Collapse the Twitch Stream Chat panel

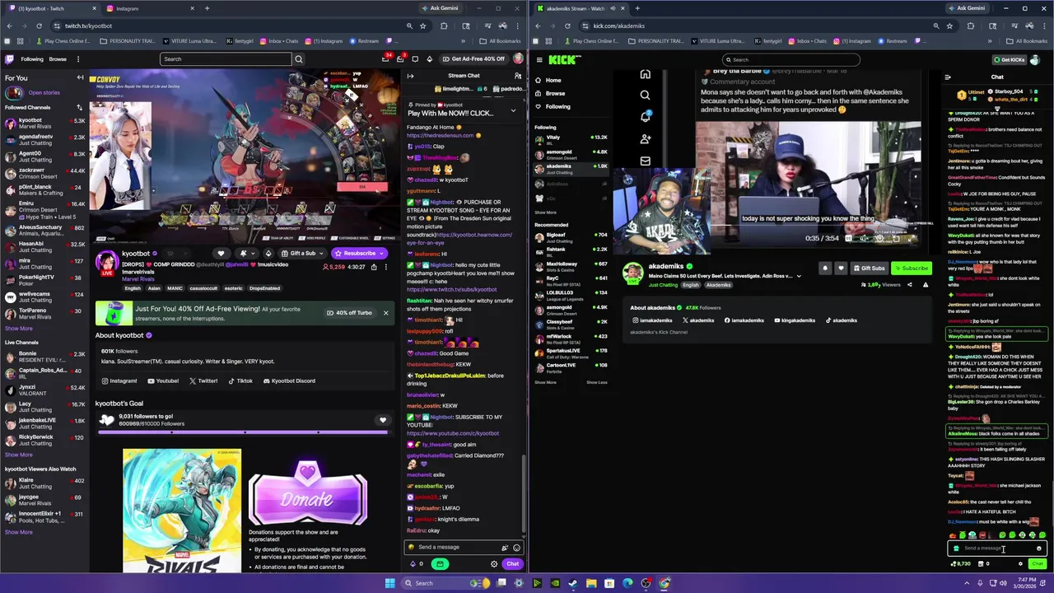410,76
